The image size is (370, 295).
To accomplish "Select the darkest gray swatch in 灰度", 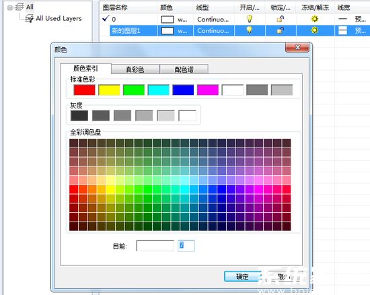I will [x=79, y=116].
